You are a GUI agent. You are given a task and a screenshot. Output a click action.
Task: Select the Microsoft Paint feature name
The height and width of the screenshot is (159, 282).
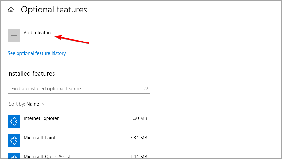(x=40, y=138)
